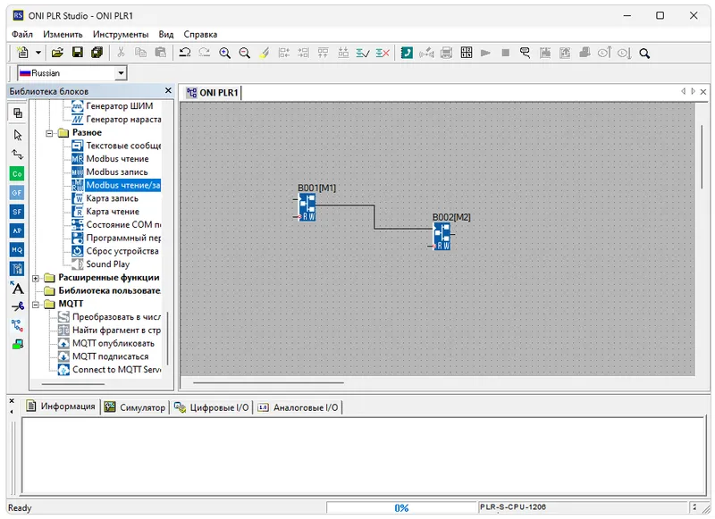Open the Справка menu
The width and height of the screenshot is (715, 519).
(x=200, y=34)
